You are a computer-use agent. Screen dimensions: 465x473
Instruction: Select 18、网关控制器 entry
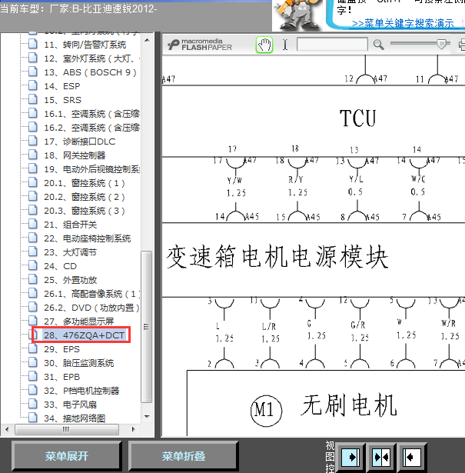click(75, 155)
